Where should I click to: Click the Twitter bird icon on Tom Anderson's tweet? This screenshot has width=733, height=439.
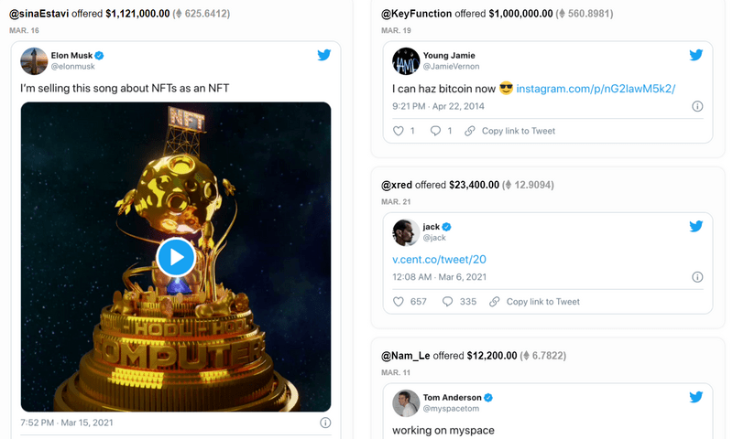coord(696,397)
